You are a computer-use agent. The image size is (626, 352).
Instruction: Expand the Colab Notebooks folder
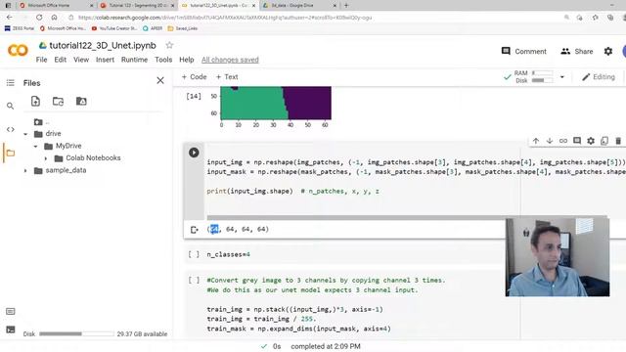point(46,158)
